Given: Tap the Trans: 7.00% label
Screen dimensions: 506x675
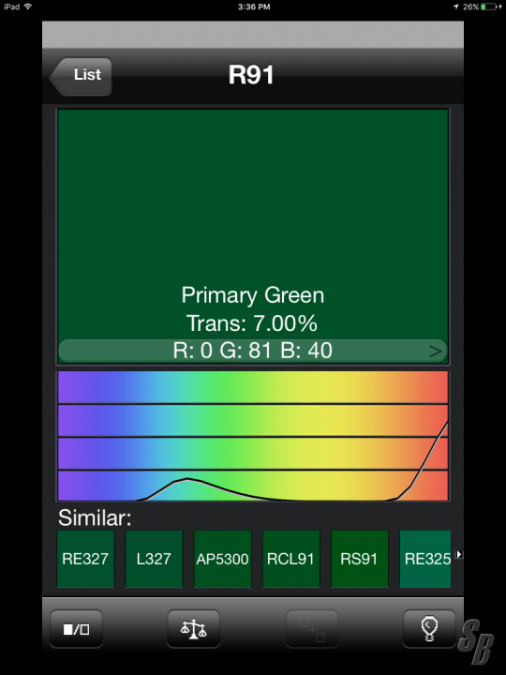Looking at the screenshot, I should pos(252,323).
